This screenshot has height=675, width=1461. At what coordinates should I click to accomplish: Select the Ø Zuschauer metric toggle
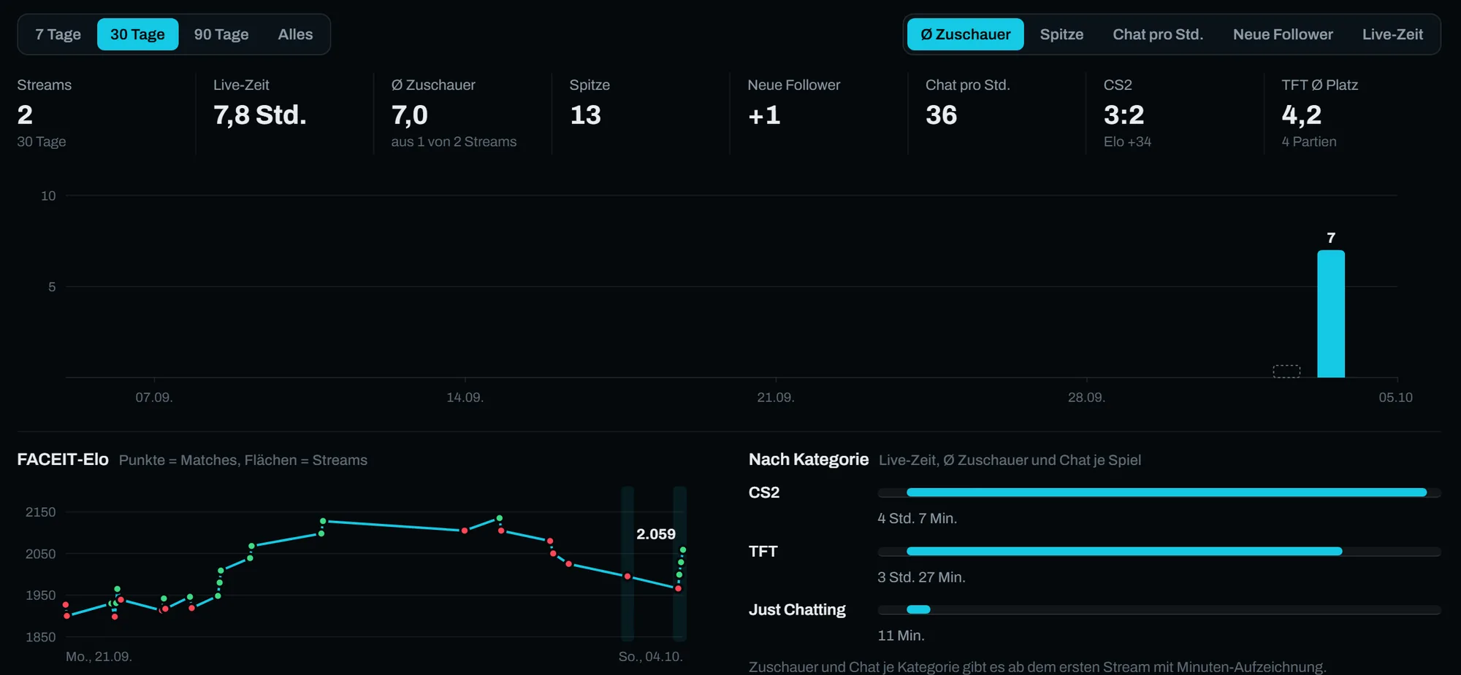tap(965, 34)
